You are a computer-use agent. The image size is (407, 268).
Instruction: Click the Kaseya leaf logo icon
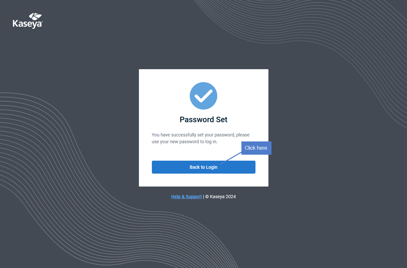click(35, 16)
